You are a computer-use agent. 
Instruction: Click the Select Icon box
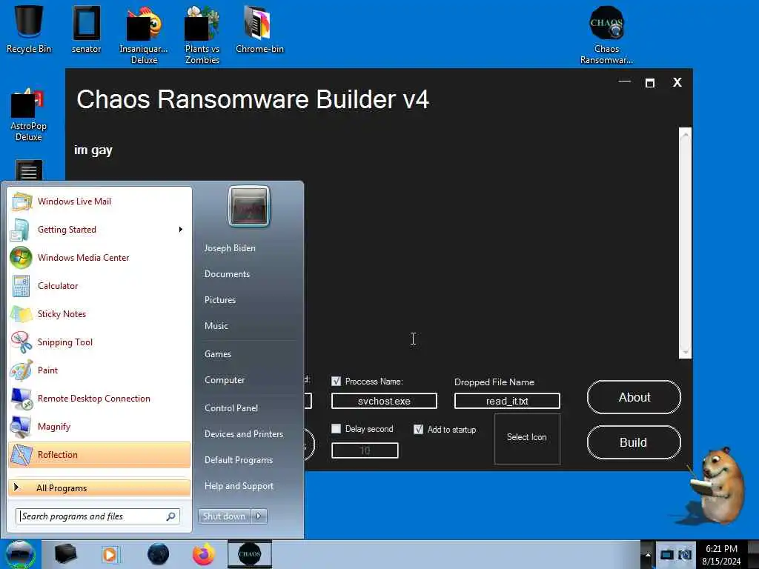527,439
